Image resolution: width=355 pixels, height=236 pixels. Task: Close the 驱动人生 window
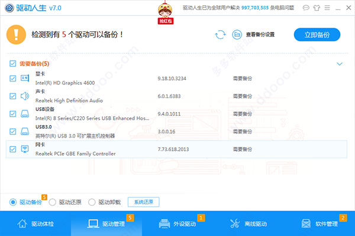coord(348,8)
